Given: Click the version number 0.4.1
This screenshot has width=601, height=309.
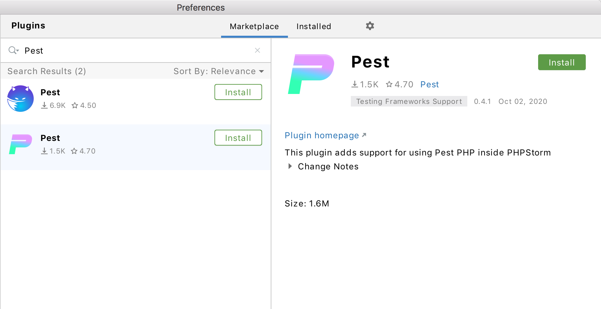Looking at the screenshot, I should click(x=482, y=101).
